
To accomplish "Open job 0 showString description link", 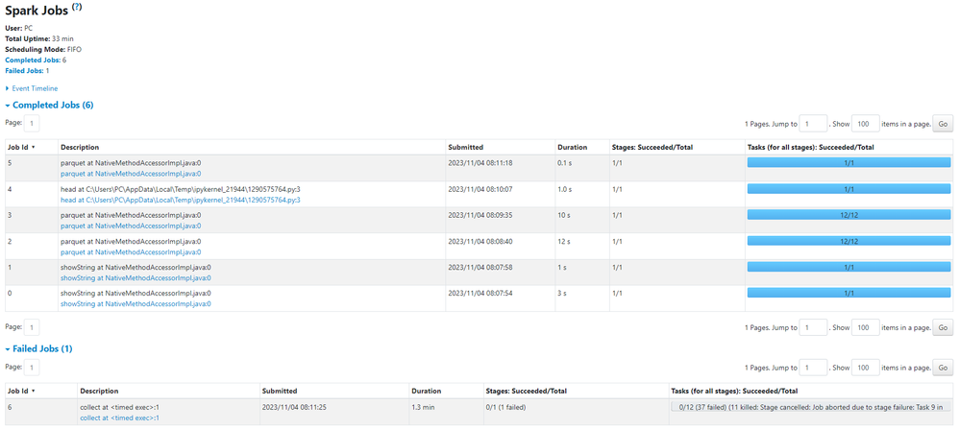I will pos(135,303).
